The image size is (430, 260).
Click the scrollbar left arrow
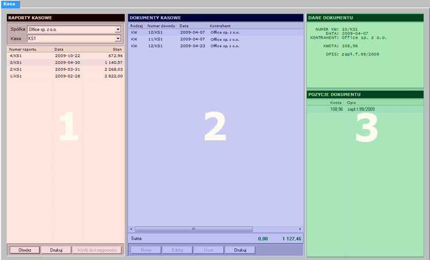click(131, 229)
